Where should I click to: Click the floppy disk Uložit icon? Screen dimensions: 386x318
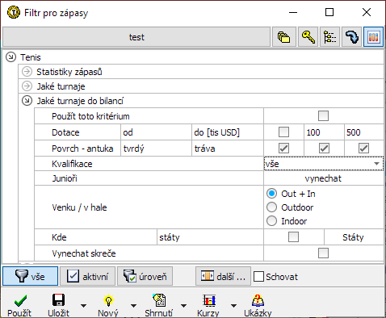point(58,300)
